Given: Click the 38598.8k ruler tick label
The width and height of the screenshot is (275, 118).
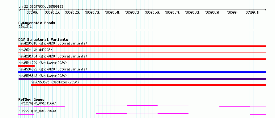Looking at the screenshot, I should click(192, 12).
